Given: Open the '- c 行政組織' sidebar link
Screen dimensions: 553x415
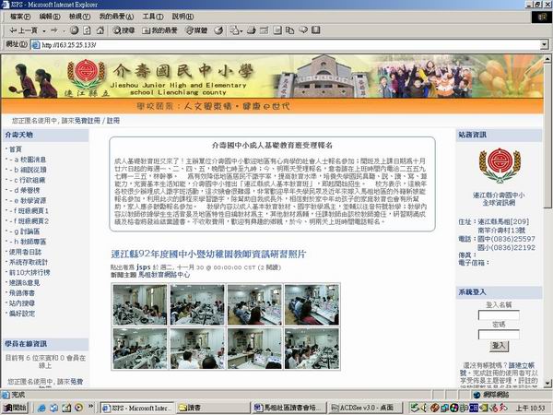Looking at the screenshot, I should point(28,180).
